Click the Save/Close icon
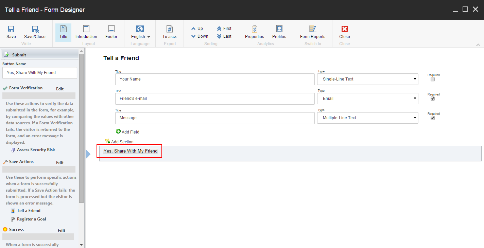Image resolution: width=484 pixels, height=248 pixels. pos(34,32)
